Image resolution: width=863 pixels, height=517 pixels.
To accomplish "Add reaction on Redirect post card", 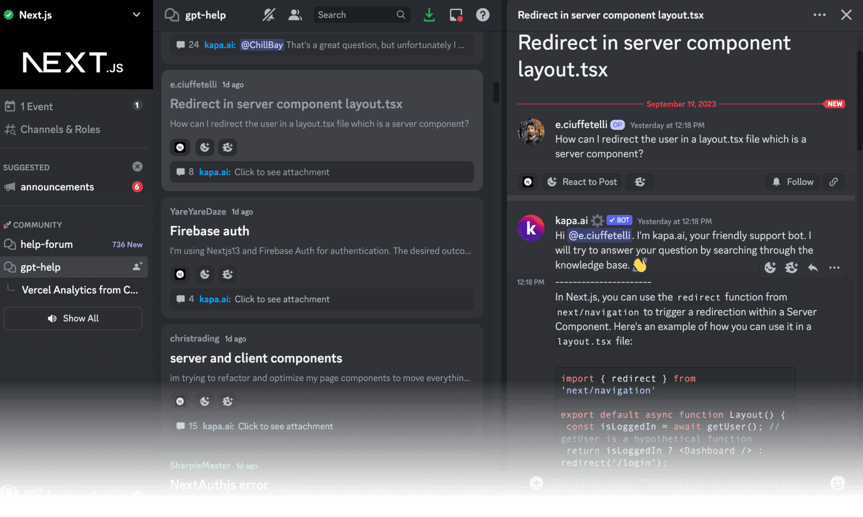I will tap(205, 147).
